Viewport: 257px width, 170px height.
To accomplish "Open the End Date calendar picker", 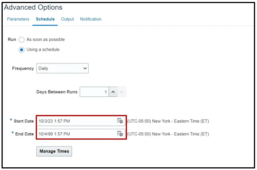I will coord(120,133).
